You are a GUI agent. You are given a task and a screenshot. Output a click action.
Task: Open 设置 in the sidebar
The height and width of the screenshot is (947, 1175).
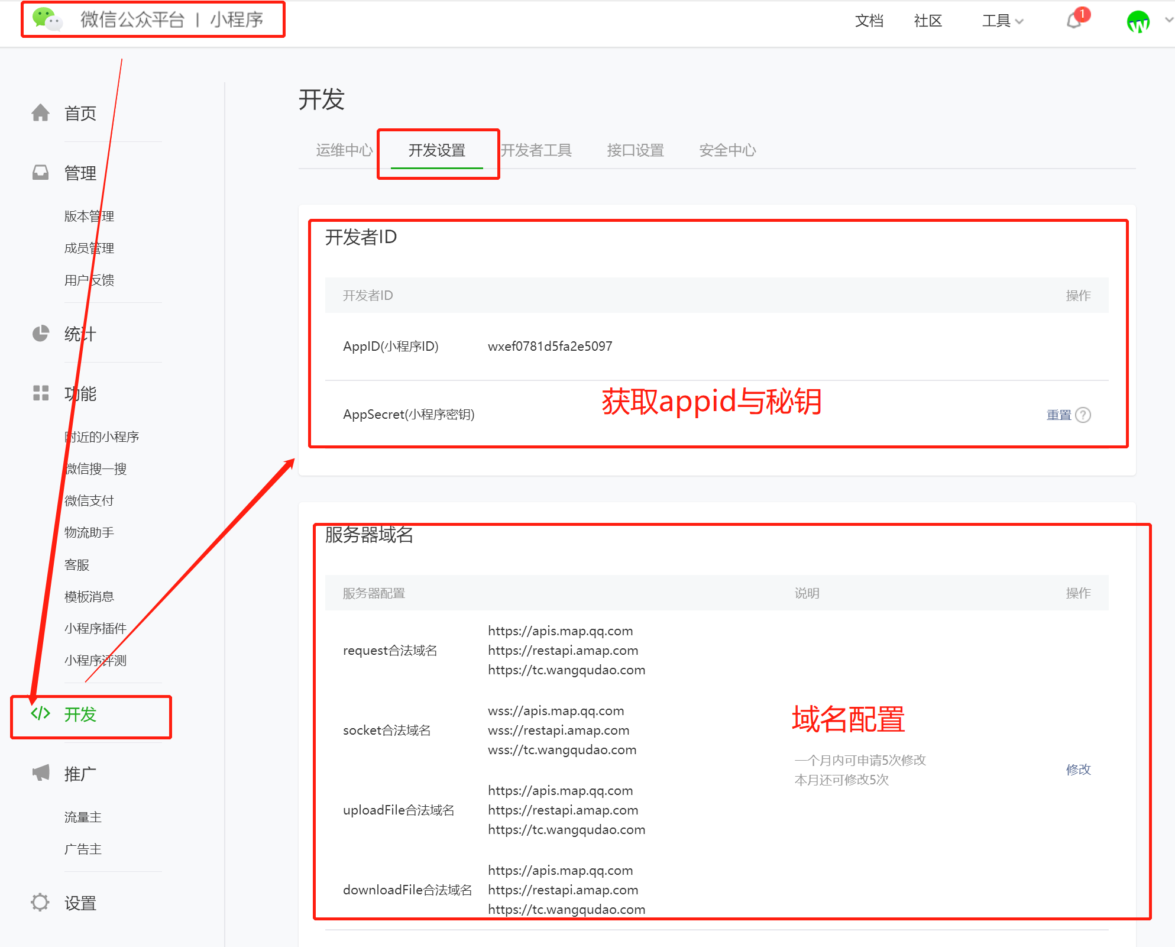pos(80,903)
